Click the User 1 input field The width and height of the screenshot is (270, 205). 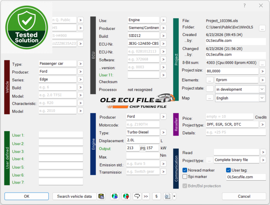tap(61, 135)
